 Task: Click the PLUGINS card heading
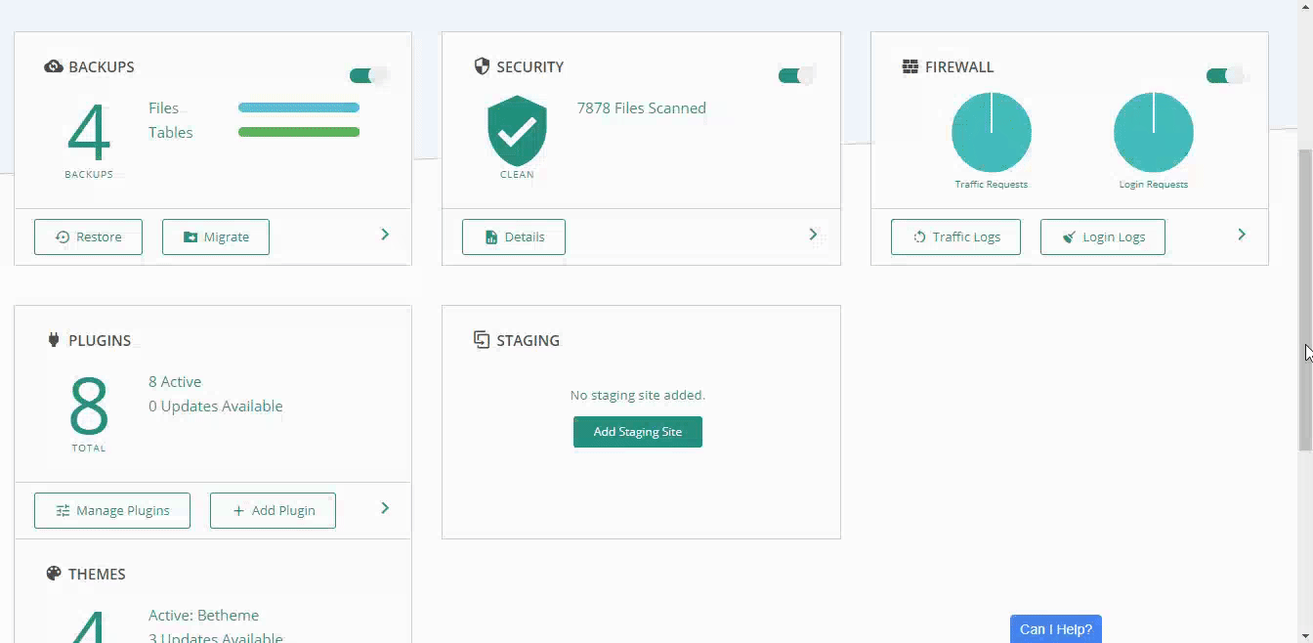(x=100, y=340)
